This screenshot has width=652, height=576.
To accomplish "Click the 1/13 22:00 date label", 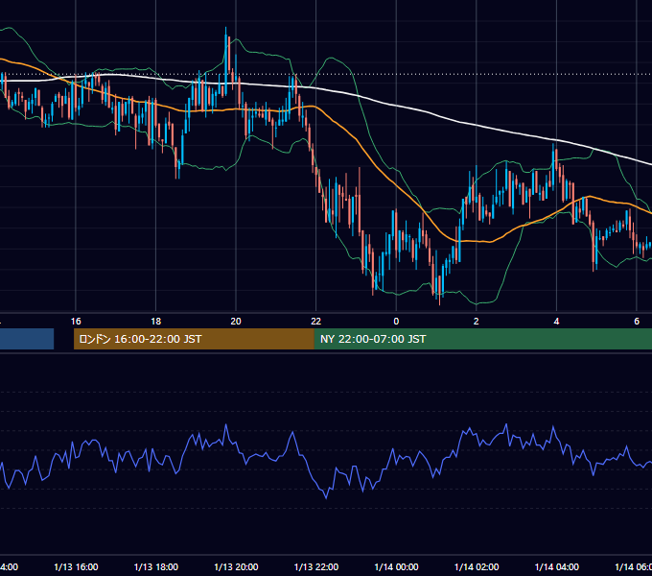I will 316,567.
